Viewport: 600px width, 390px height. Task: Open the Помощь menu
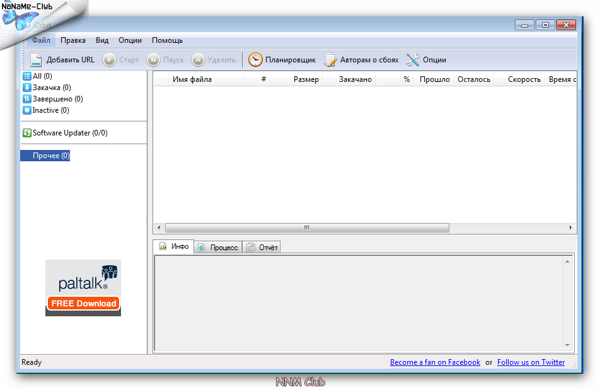coord(167,40)
